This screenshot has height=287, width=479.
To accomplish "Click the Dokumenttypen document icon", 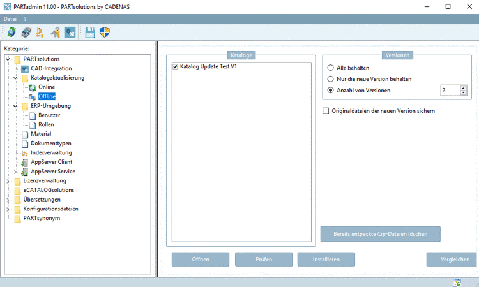I will click(25, 143).
